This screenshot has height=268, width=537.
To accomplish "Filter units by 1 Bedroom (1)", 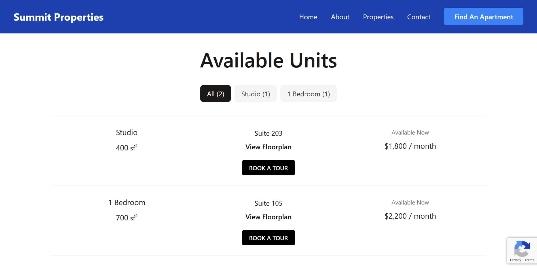I will click(x=308, y=93).
